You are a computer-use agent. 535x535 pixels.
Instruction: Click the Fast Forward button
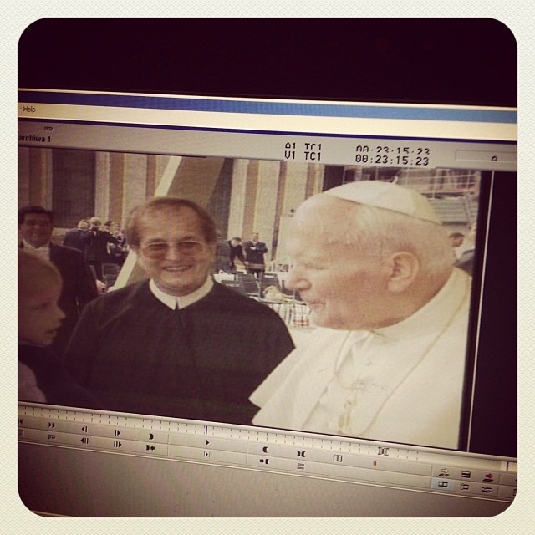pos(52,425)
